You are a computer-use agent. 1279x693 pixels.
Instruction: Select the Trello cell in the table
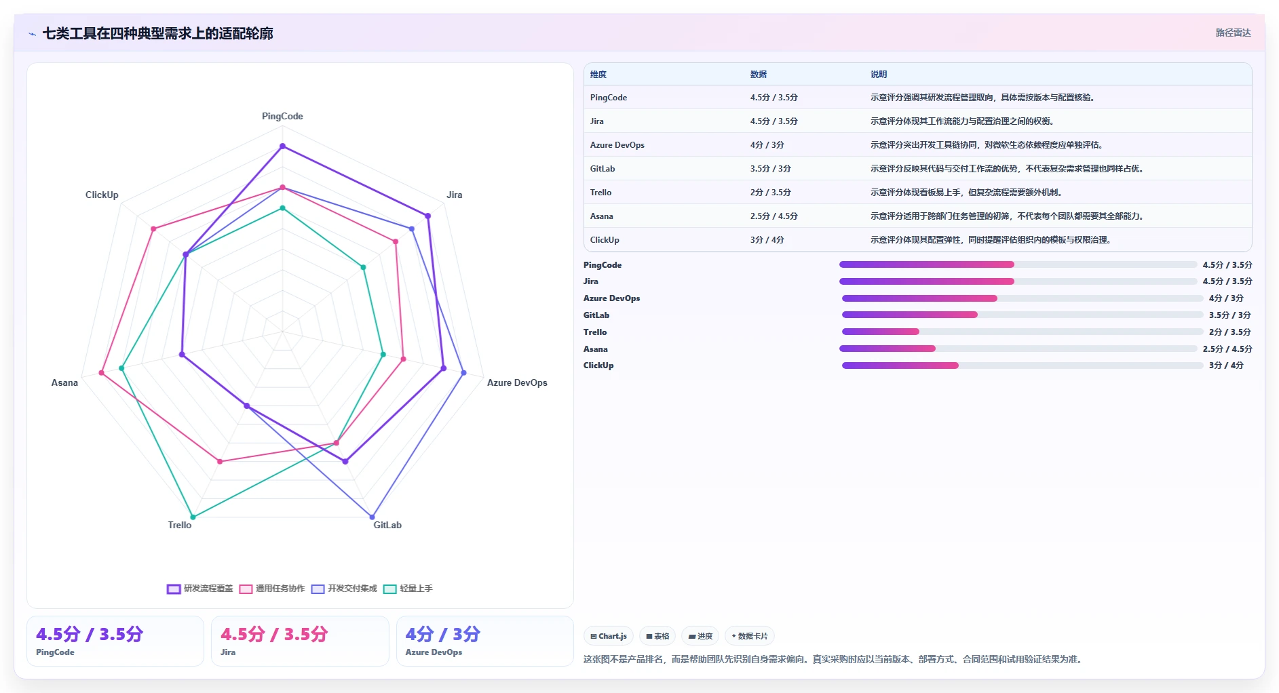pyautogui.click(x=601, y=193)
